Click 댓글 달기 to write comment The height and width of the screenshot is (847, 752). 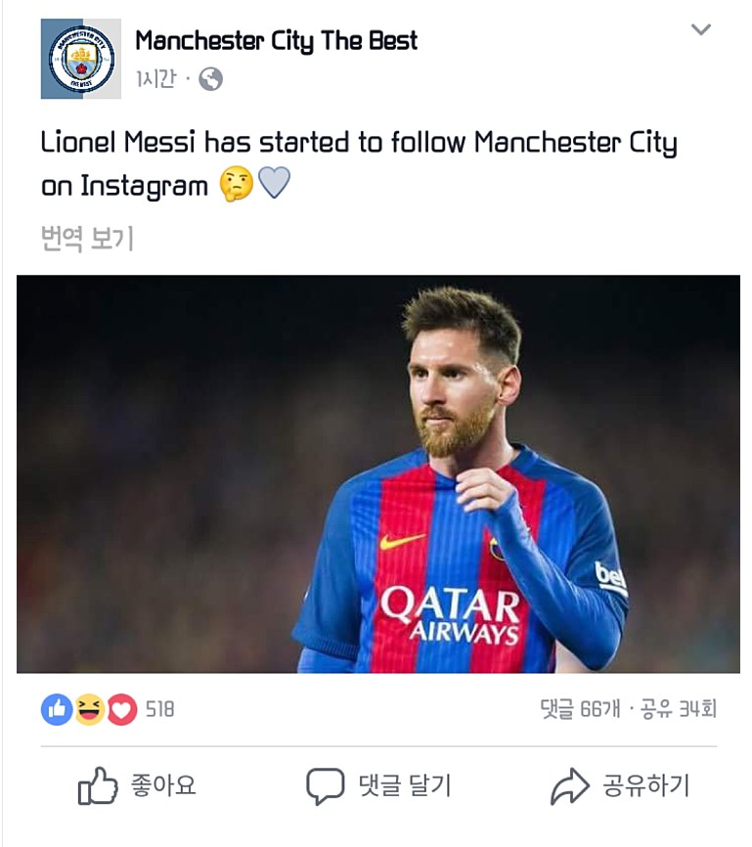405,785
